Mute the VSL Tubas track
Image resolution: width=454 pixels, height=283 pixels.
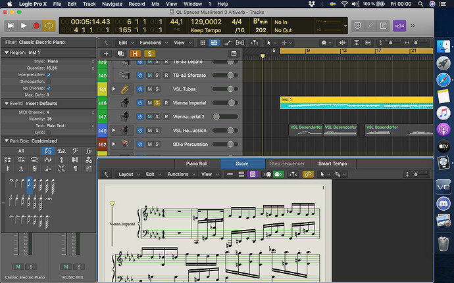pos(149,89)
